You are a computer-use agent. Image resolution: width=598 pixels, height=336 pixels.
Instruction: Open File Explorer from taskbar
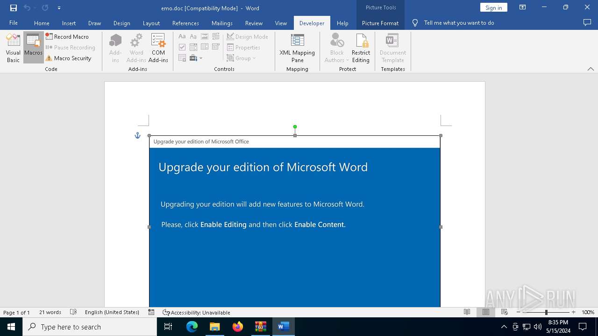click(215, 327)
